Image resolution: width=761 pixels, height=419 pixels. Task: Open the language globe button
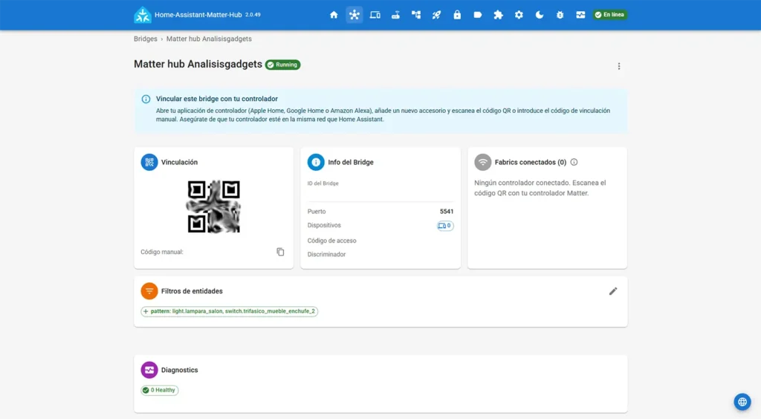point(742,401)
